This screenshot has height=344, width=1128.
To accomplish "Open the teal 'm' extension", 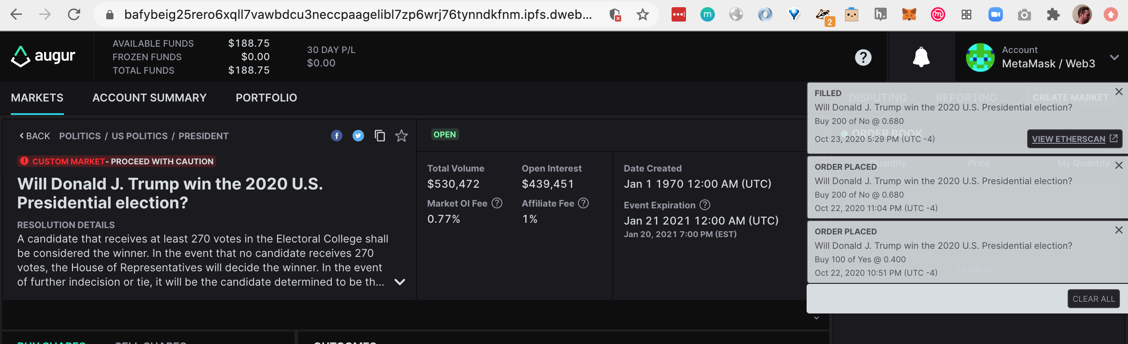I will (x=708, y=14).
